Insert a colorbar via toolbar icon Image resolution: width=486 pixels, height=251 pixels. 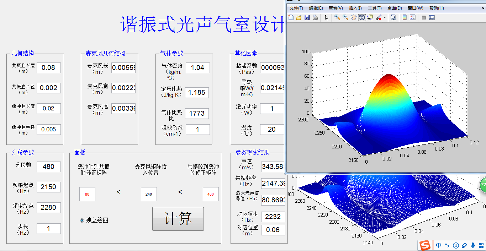pos(405,17)
